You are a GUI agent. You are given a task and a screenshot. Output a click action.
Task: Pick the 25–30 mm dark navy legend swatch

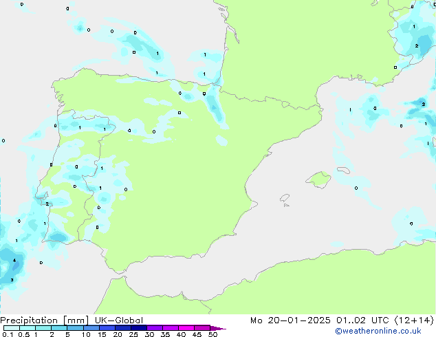coord(138,328)
